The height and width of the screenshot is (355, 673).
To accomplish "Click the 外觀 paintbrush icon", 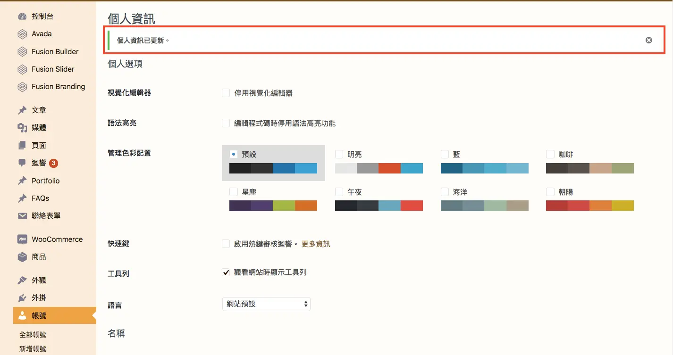I will point(22,281).
